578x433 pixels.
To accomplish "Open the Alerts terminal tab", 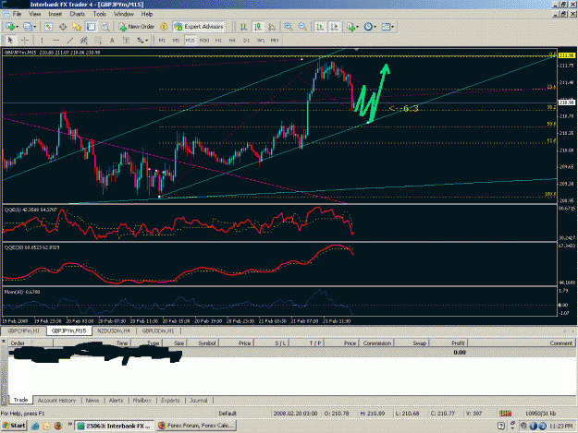I will pyautogui.click(x=116, y=401).
